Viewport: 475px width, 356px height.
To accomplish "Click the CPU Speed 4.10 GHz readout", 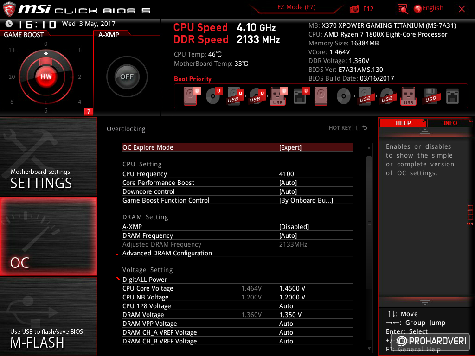I will pos(225,27).
